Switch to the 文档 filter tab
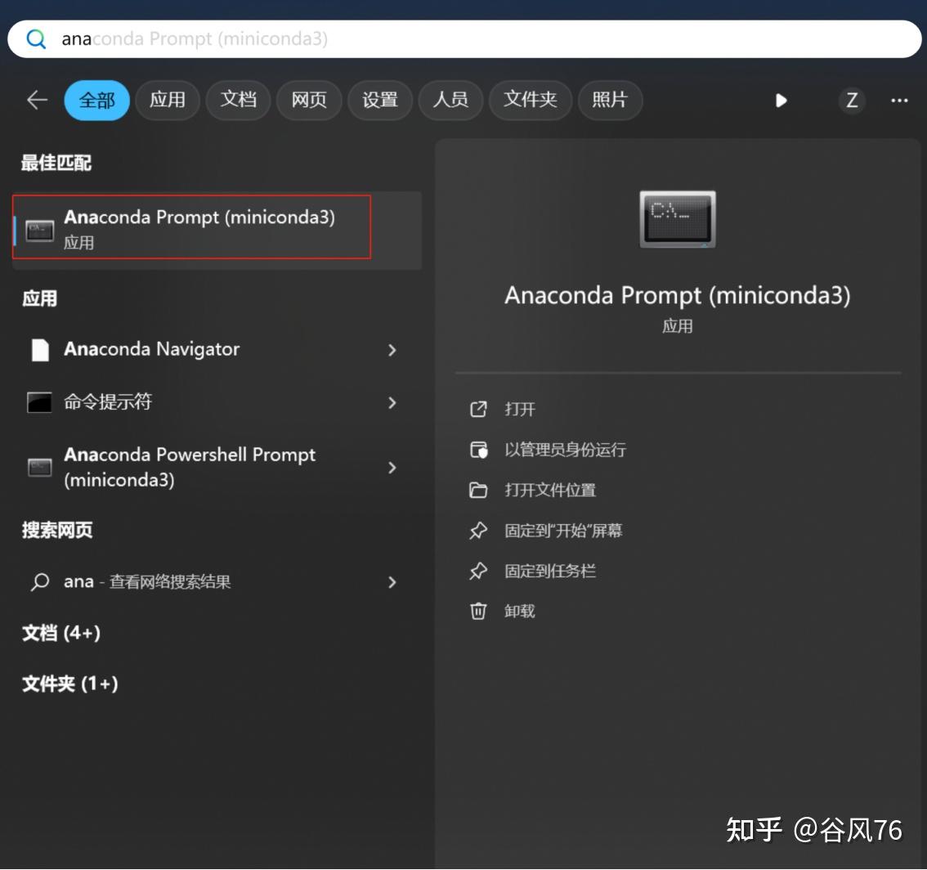The image size is (927, 870). coord(238,100)
